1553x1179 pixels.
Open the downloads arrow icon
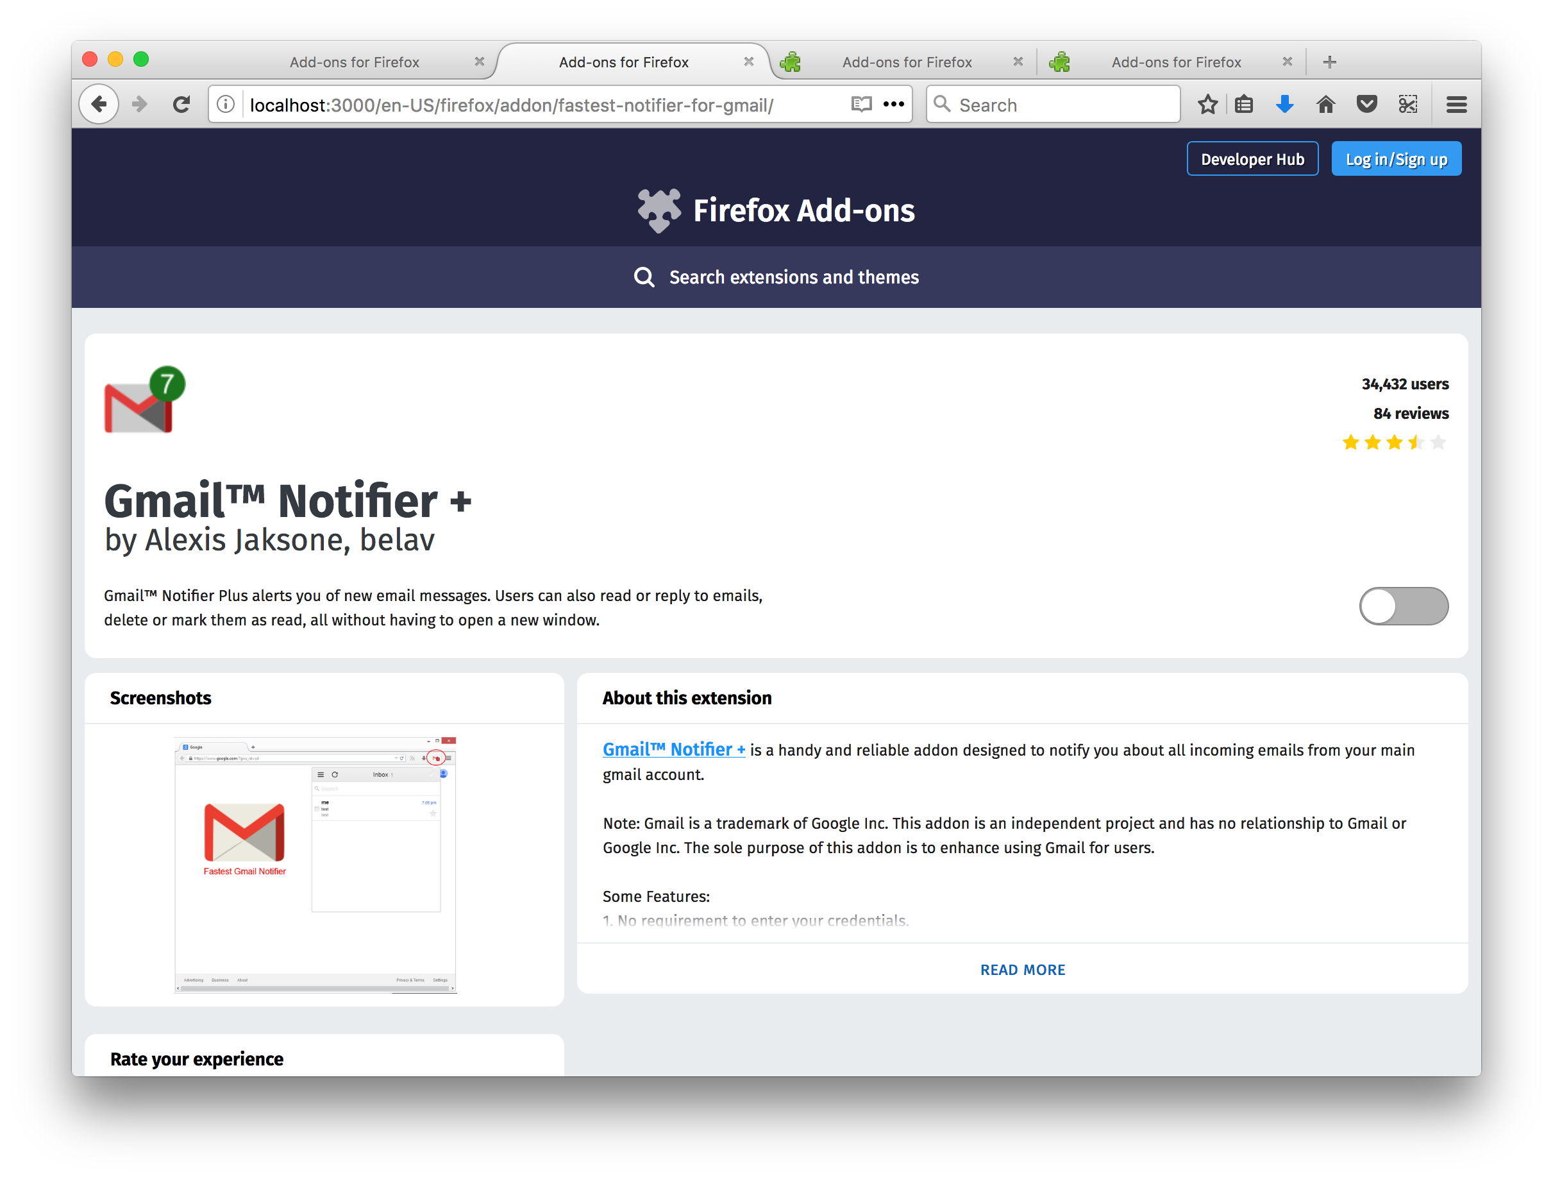click(1284, 105)
